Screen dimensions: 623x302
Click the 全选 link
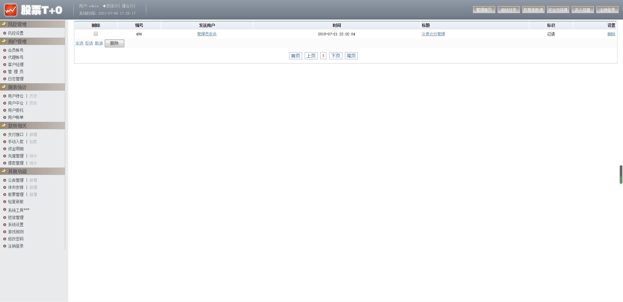(79, 43)
